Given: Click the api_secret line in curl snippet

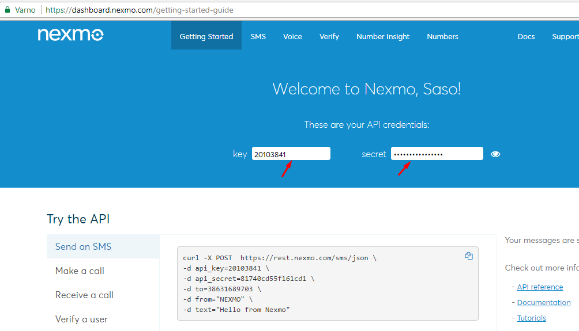Looking at the screenshot, I should pos(249,279).
